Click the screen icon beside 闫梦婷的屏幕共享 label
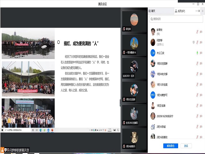The width and height of the screenshot is (205, 154). 5,150
